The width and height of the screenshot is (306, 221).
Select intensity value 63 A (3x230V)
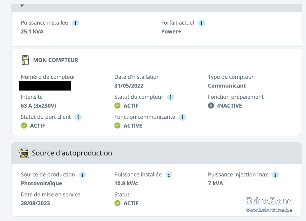[39, 106]
